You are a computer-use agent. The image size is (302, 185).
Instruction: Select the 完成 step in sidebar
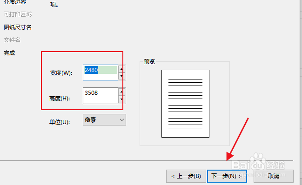pyautogui.click(x=9, y=53)
